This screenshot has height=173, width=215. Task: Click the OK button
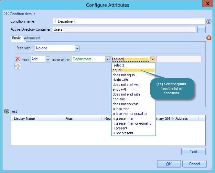(x=169, y=164)
